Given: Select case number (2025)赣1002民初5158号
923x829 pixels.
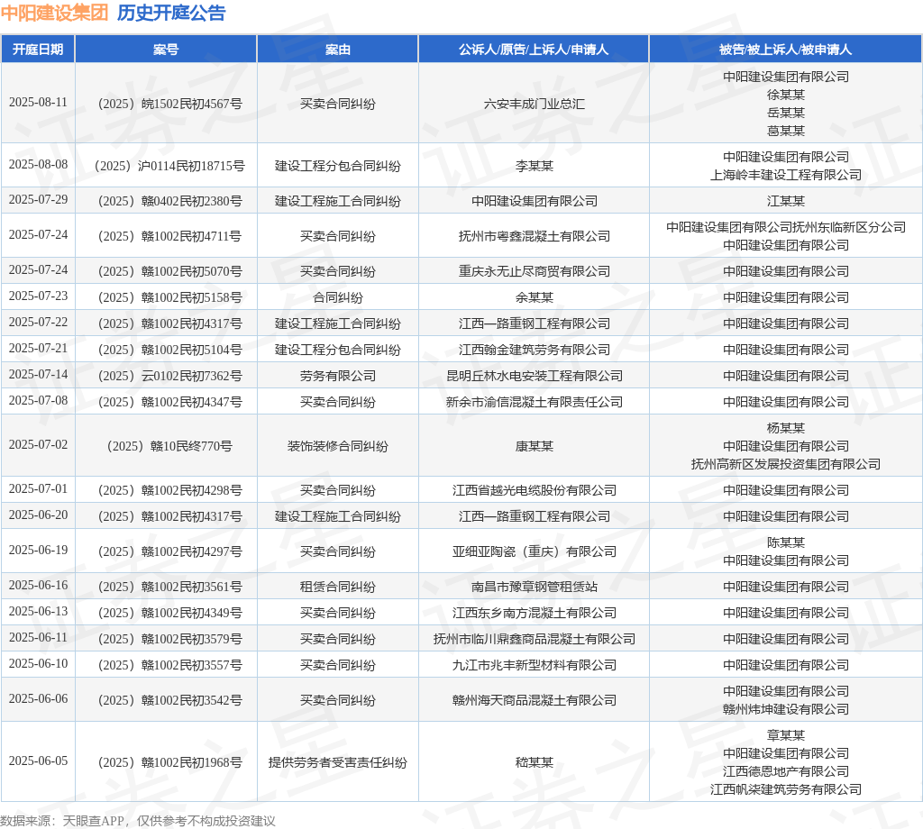Looking at the screenshot, I should point(169,297).
